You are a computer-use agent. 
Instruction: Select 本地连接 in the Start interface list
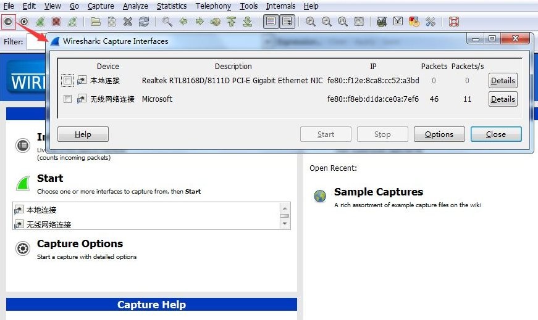pyautogui.click(x=41, y=210)
